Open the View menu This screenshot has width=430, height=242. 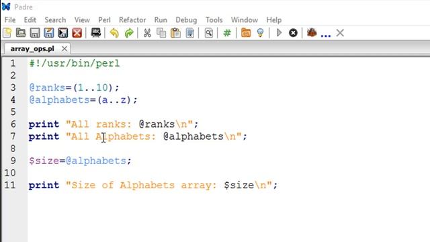(82, 20)
